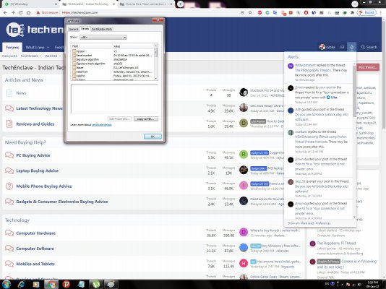
Task: Select the Issuer field row
Action: click(113, 68)
